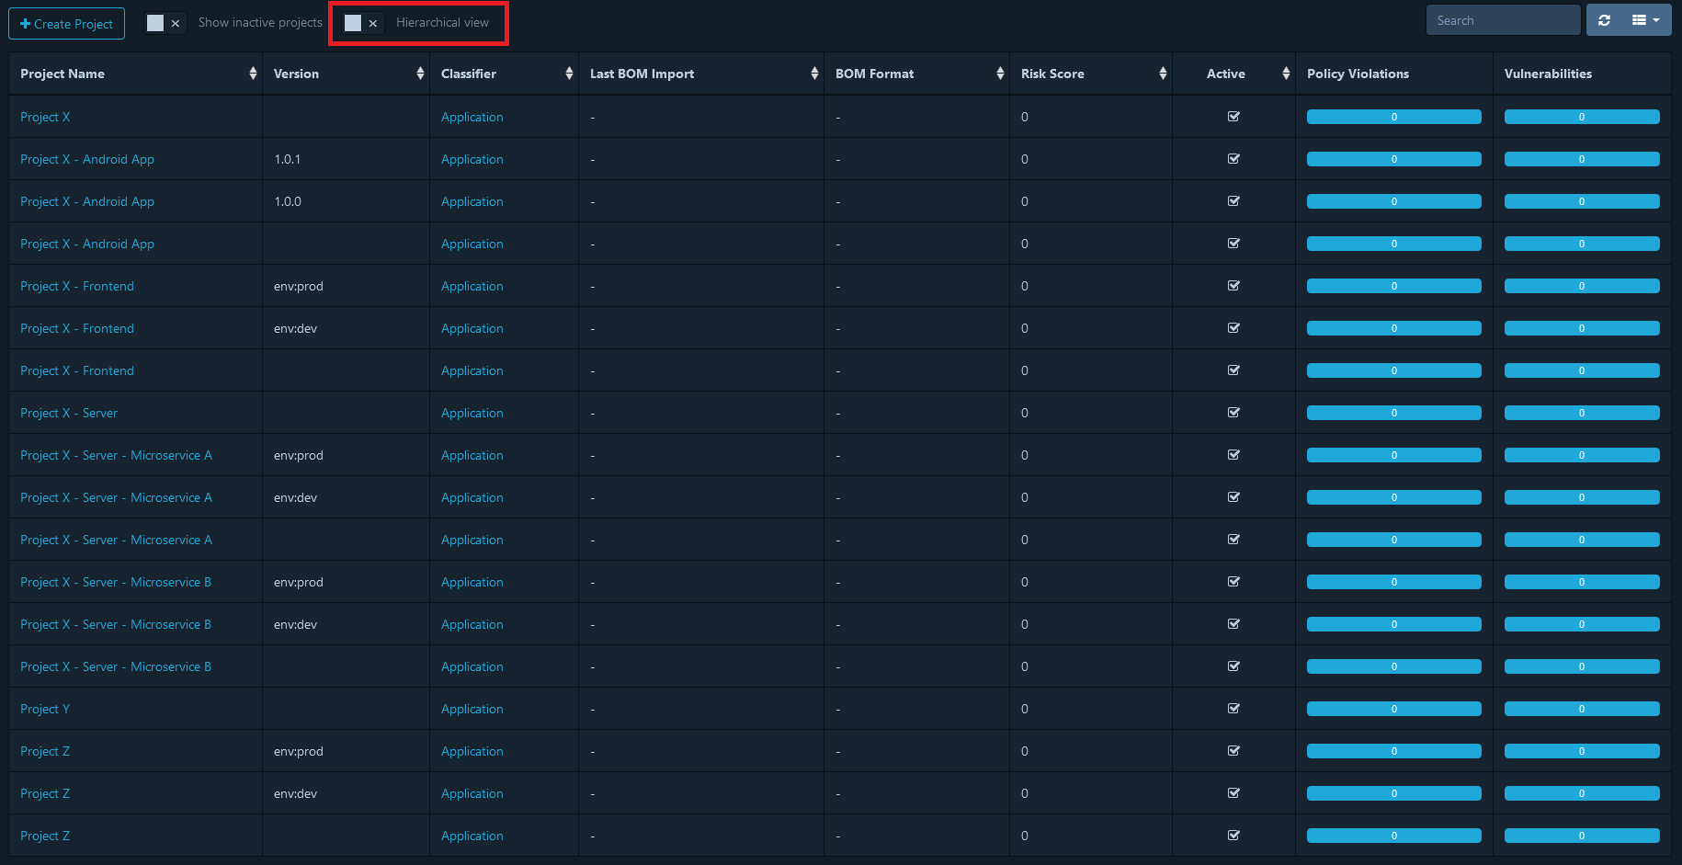Sort by BOM Format column arrows
Viewport: 1682px width, 865px height.
pos(1000,74)
